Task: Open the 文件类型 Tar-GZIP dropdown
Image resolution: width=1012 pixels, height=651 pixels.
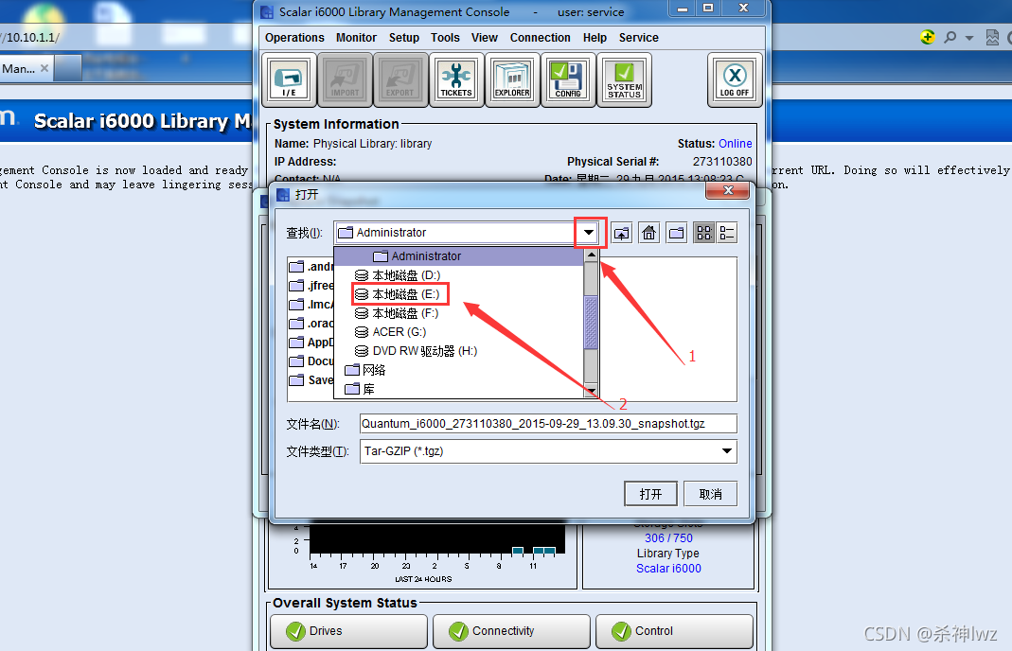Action: tap(727, 451)
